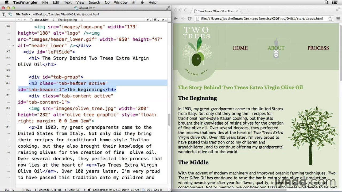
Task: Click the file path text '~/Desktop/Exercise Files/0401/start/about.html'
Action: 66,14
